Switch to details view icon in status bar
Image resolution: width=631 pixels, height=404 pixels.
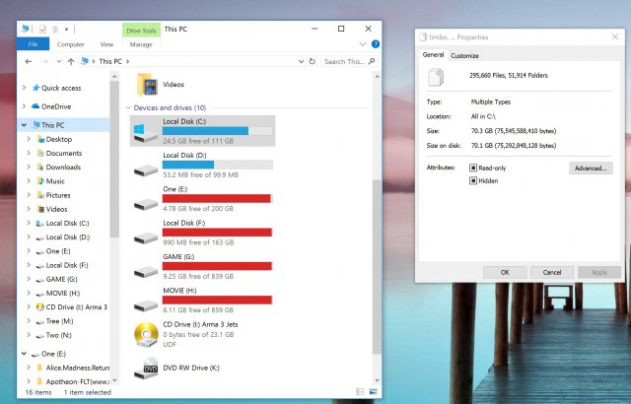point(360,391)
